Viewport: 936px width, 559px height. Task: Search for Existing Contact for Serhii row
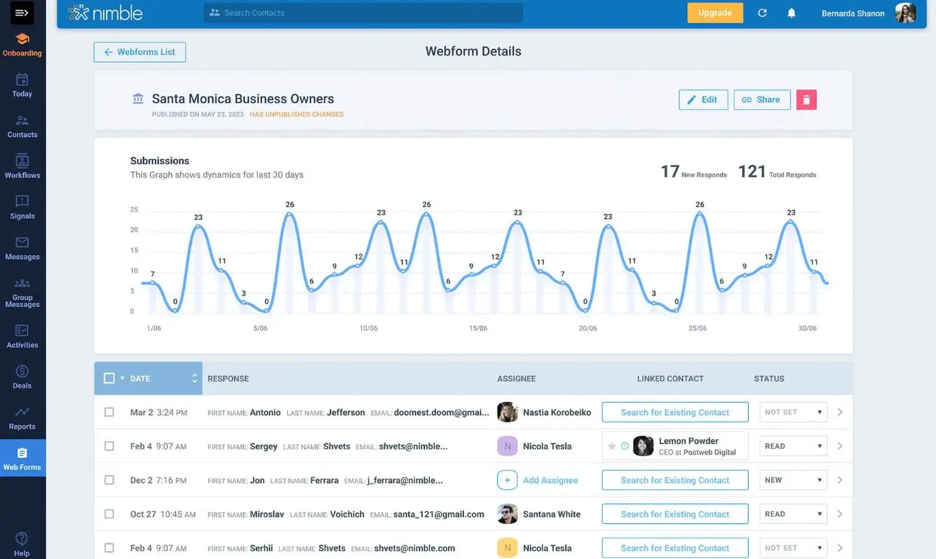(x=675, y=548)
